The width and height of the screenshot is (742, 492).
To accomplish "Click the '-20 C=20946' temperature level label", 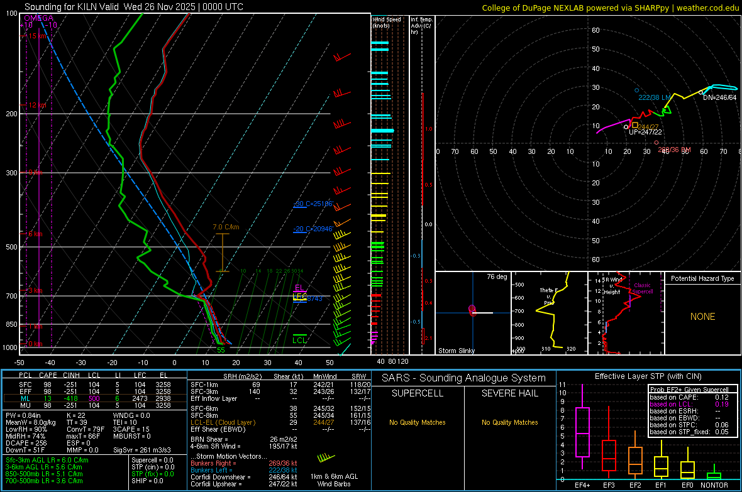I will (x=313, y=229).
